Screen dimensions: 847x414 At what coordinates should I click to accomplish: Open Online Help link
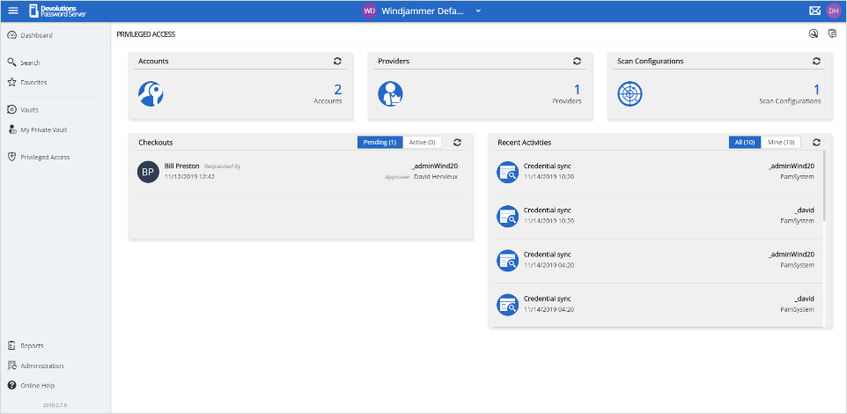[x=38, y=386]
